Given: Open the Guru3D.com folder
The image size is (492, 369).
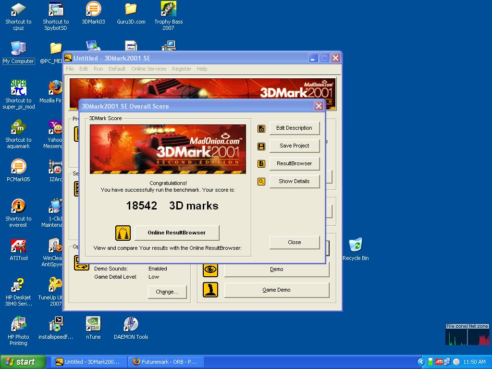Looking at the screenshot, I should click(131, 13).
